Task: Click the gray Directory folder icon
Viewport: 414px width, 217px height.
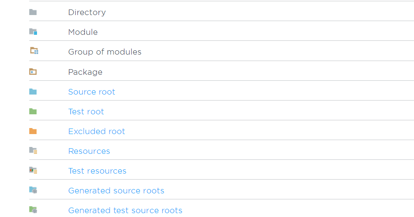Action: (x=33, y=12)
